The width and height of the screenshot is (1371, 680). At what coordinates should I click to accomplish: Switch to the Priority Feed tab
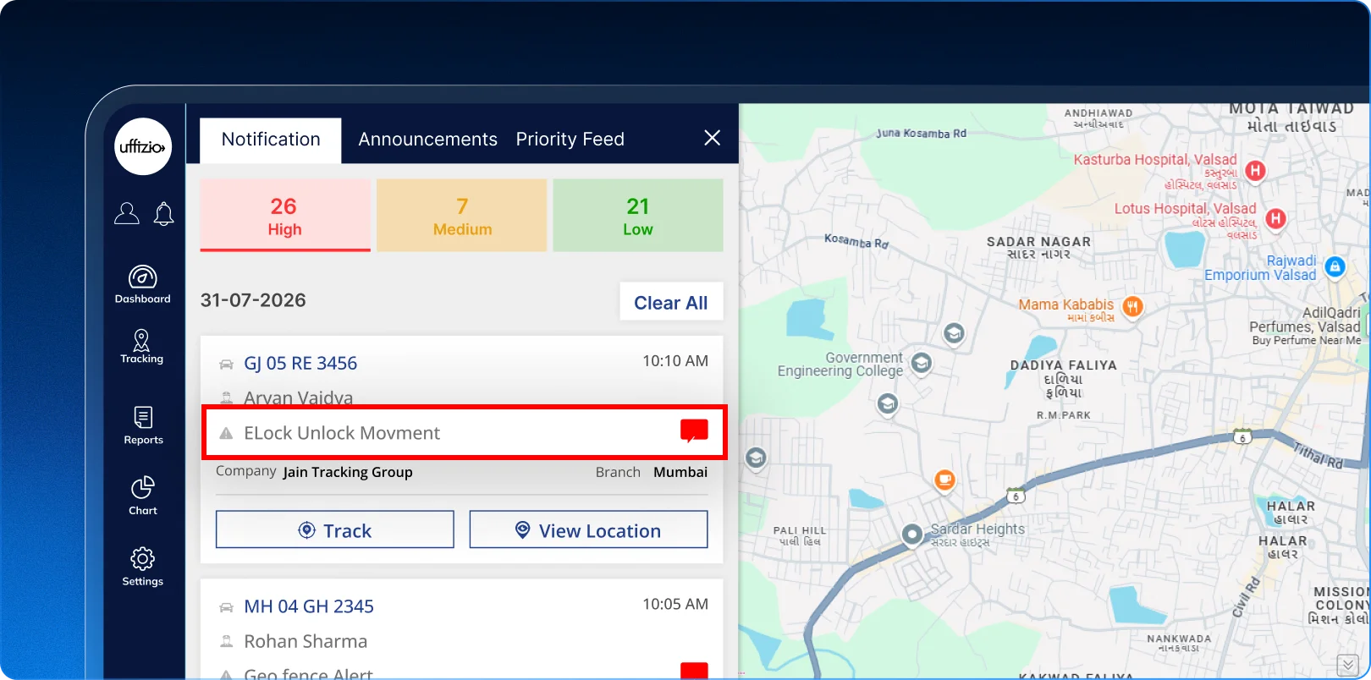click(570, 140)
